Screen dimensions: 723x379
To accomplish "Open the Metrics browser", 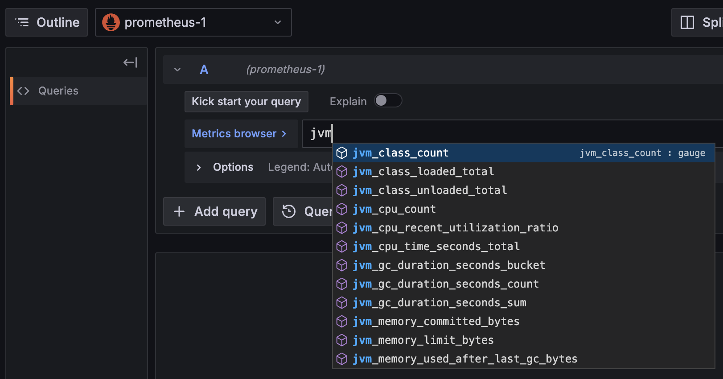I will point(241,134).
